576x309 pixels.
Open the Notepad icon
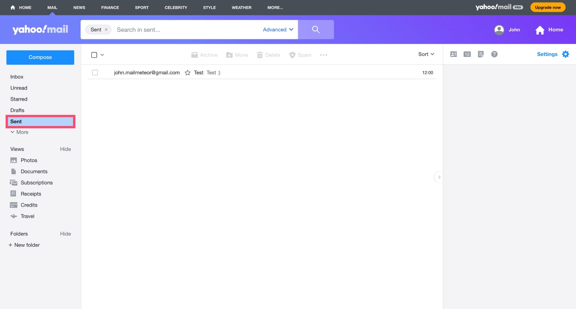coord(481,54)
